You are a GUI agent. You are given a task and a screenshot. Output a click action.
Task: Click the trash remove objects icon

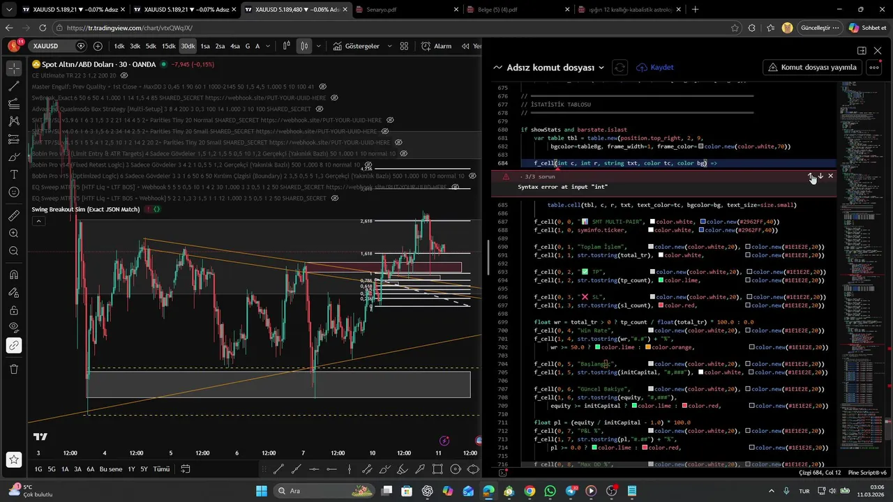coord(14,369)
